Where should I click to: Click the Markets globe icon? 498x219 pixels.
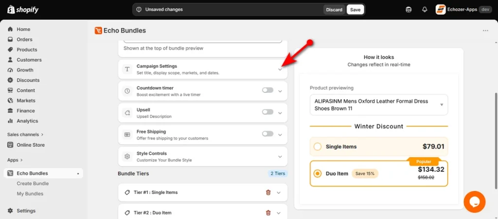pyautogui.click(x=11, y=101)
